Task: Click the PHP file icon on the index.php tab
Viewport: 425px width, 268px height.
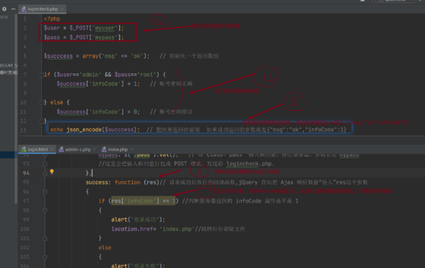Action: 104,149
